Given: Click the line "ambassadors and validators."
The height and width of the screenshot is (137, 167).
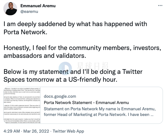Looking at the screenshot, I should click(45, 56).
